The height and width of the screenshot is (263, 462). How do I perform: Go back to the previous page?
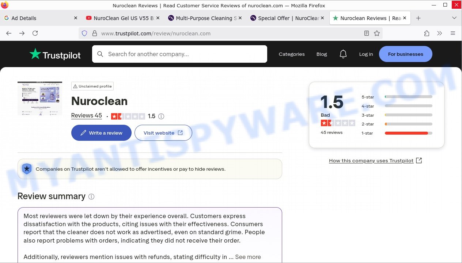pyautogui.click(x=9, y=33)
